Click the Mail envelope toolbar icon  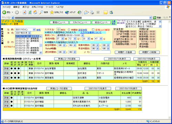coord(86,12)
